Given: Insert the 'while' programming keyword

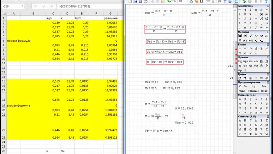Looking at the screenshot, I should [242, 91].
